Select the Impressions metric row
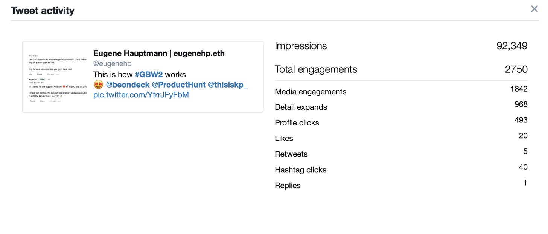The image size is (548, 234). pyautogui.click(x=401, y=46)
